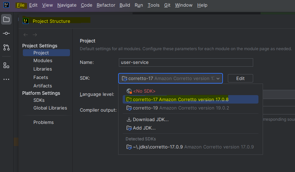Click the Add JDK folder icon

coord(129,128)
